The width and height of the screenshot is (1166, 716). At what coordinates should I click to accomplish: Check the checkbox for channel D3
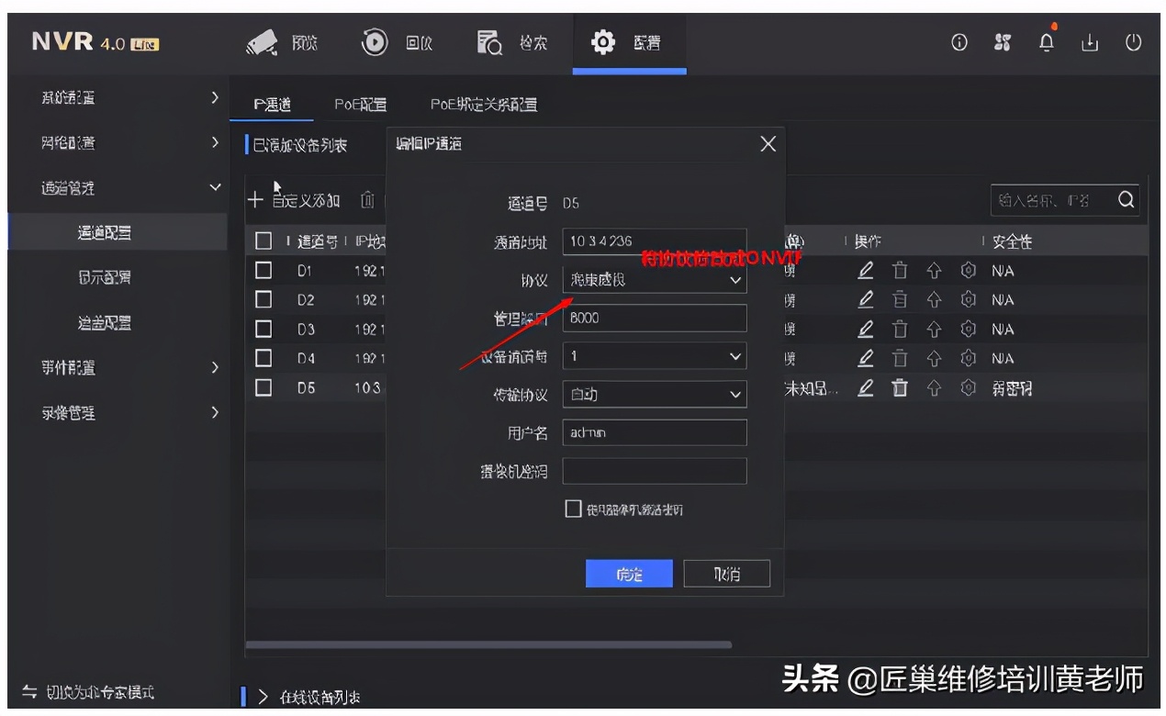(x=263, y=329)
